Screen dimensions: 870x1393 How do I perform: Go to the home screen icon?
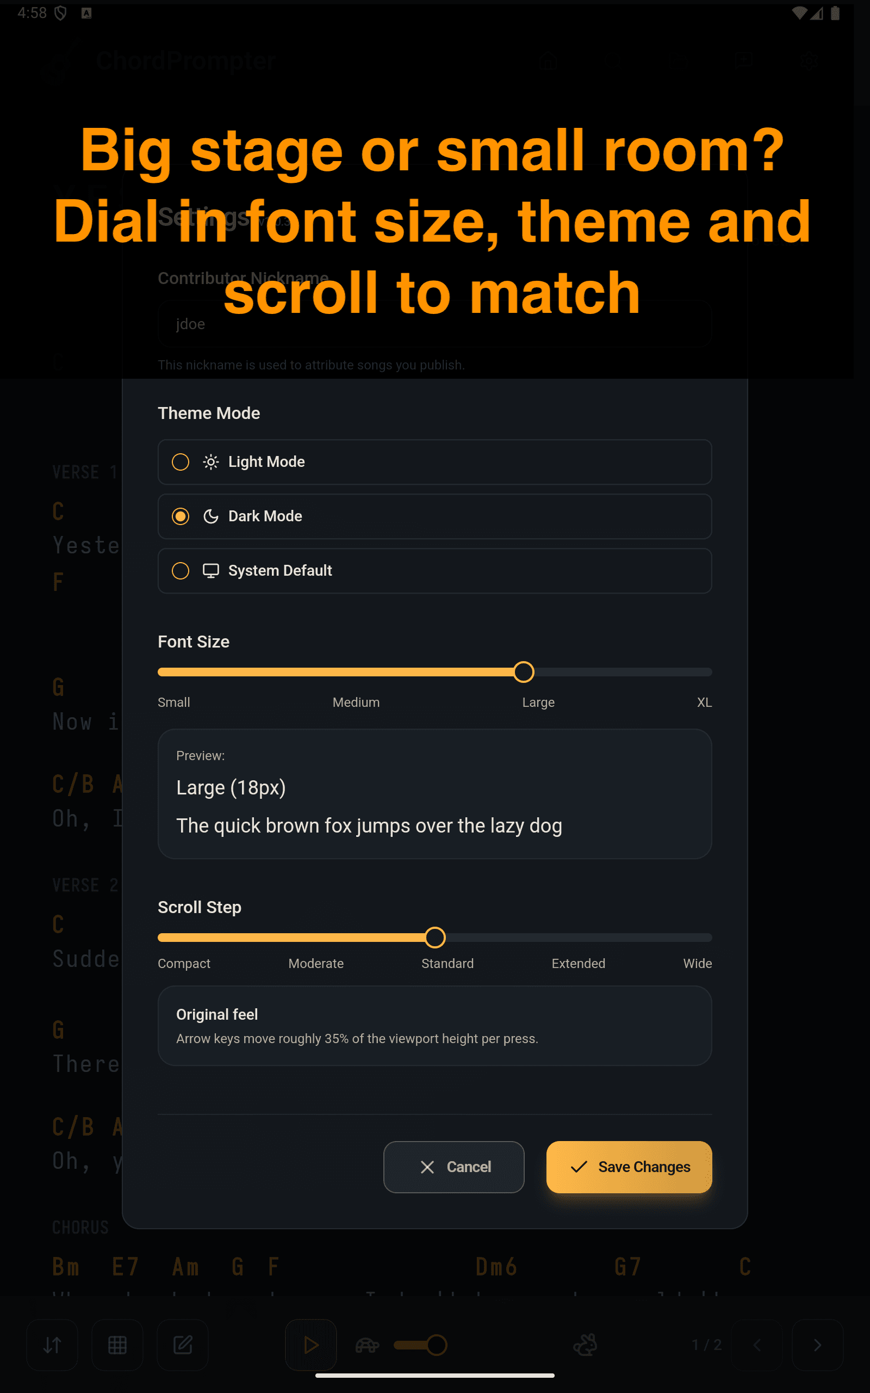tap(548, 60)
